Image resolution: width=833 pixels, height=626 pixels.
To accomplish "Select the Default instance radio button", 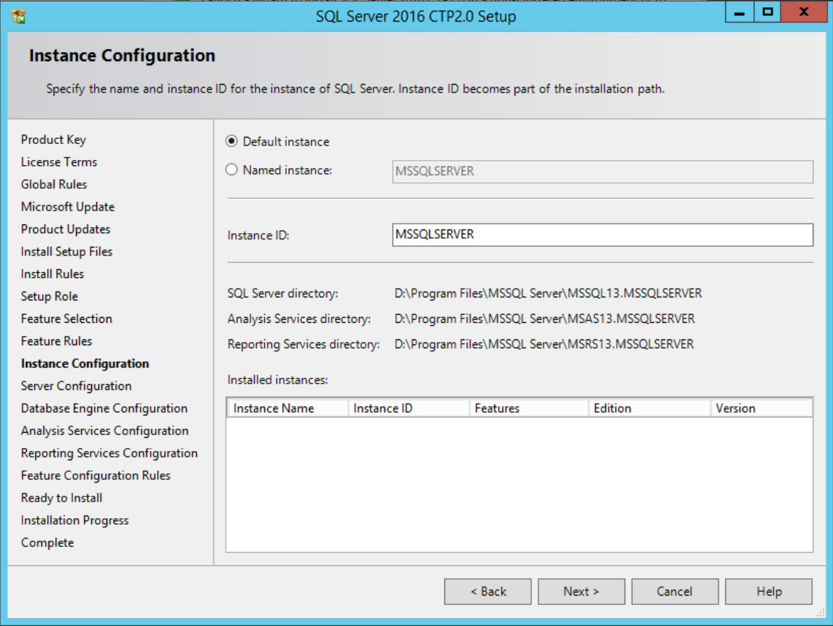I will click(x=231, y=141).
